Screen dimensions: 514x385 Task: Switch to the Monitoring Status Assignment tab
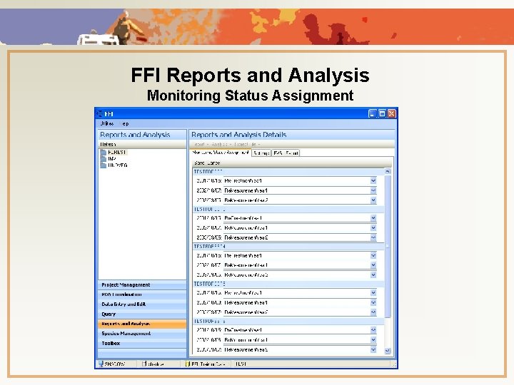click(221, 153)
